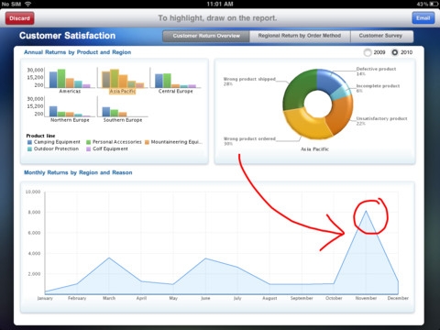Select the highlighted Asia Pacific bar chart

123,79
